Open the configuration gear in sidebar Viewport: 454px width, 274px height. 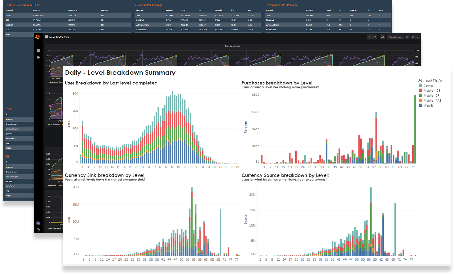38,57
